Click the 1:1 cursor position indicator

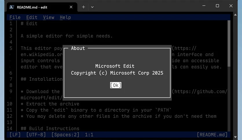(89, 135)
